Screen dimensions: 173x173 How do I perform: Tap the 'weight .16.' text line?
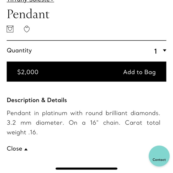coord(22,132)
